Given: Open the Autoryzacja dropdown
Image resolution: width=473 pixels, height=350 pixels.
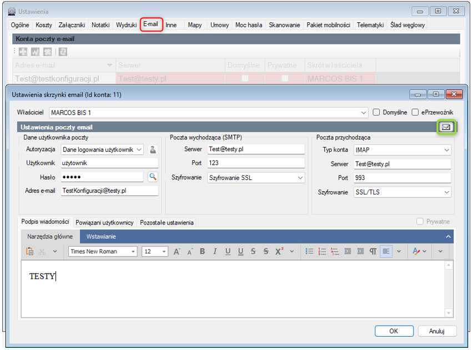Looking at the screenshot, I should click(139, 149).
